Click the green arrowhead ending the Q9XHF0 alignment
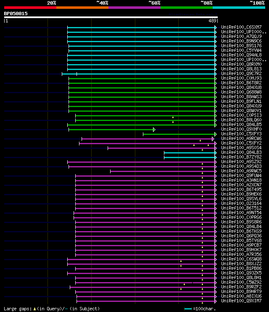The width and height of the screenshot is (269, 312). [x=154, y=130]
